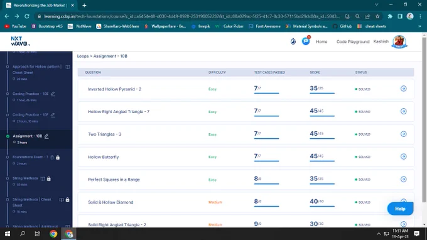The height and width of the screenshot is (240, 427).
Task: Click the Hollow Butterfly question title
Action: click(103, 157)
